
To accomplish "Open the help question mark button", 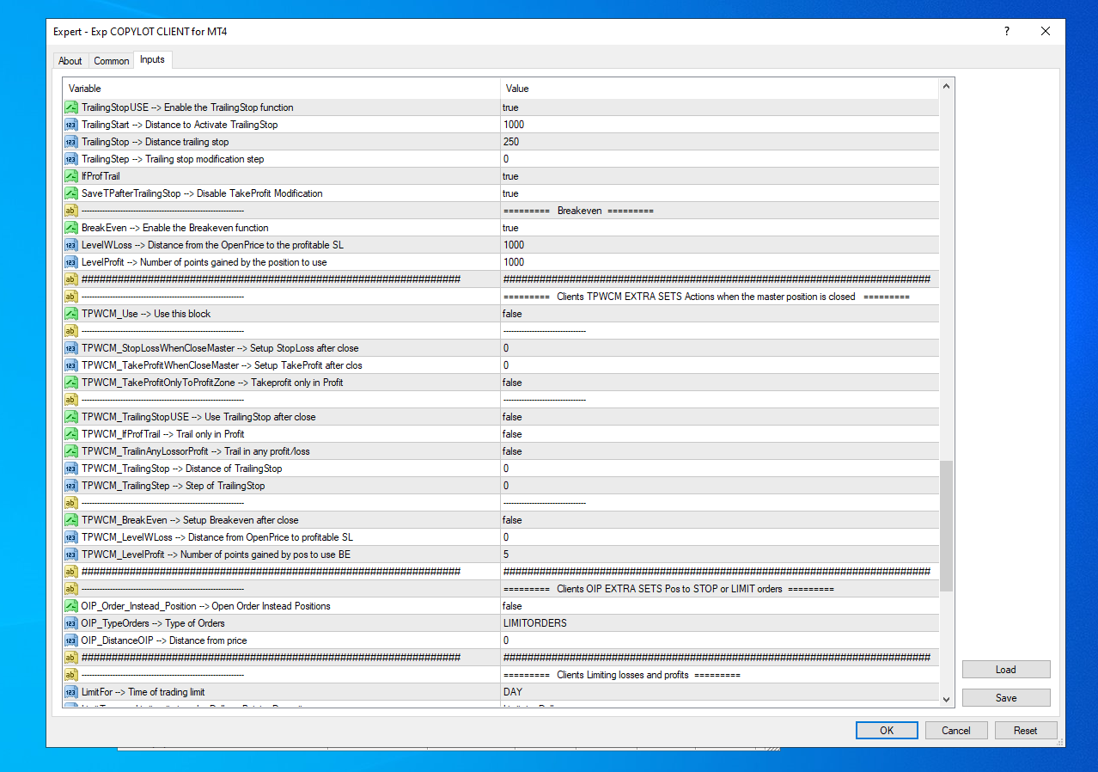I will point(1007,31).
